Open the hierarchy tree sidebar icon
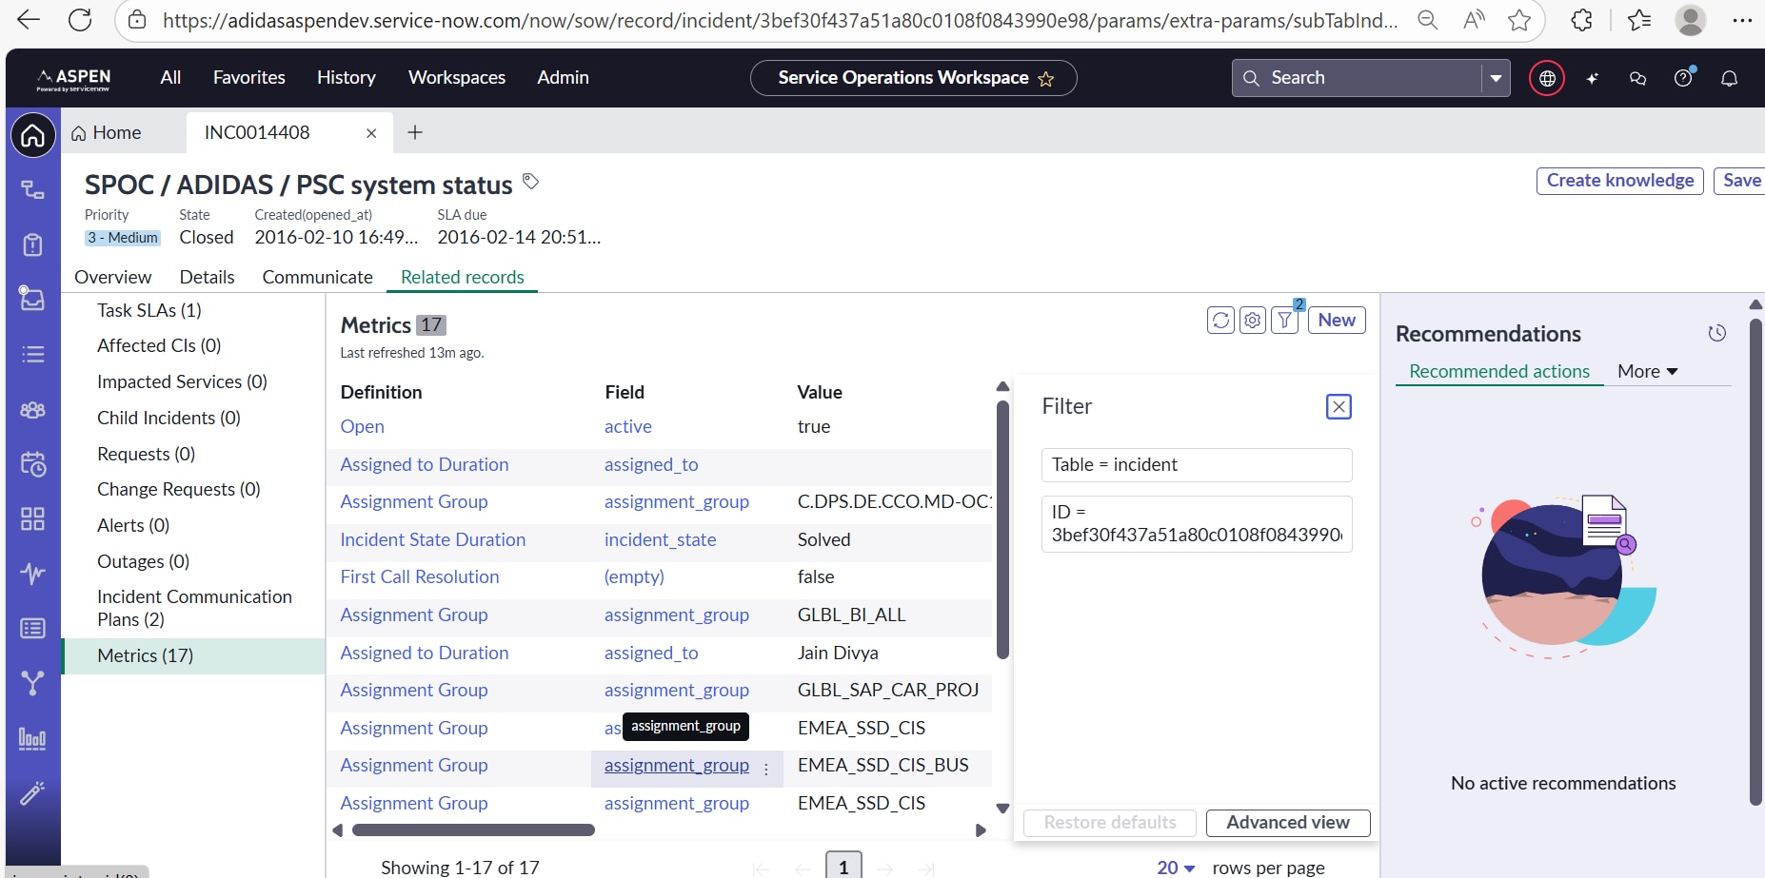1765x878 pixels. pyautogui.click(x=32, y=189)
